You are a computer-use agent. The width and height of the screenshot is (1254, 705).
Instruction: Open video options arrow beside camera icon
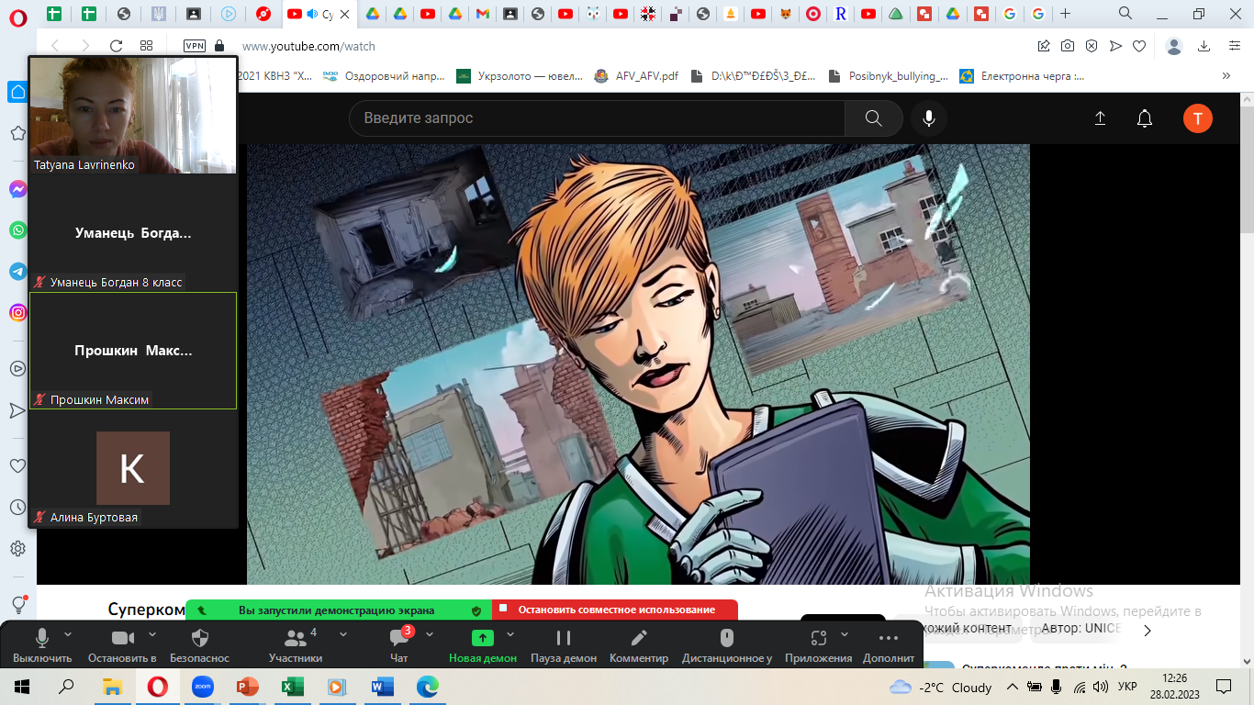point(151,634)
